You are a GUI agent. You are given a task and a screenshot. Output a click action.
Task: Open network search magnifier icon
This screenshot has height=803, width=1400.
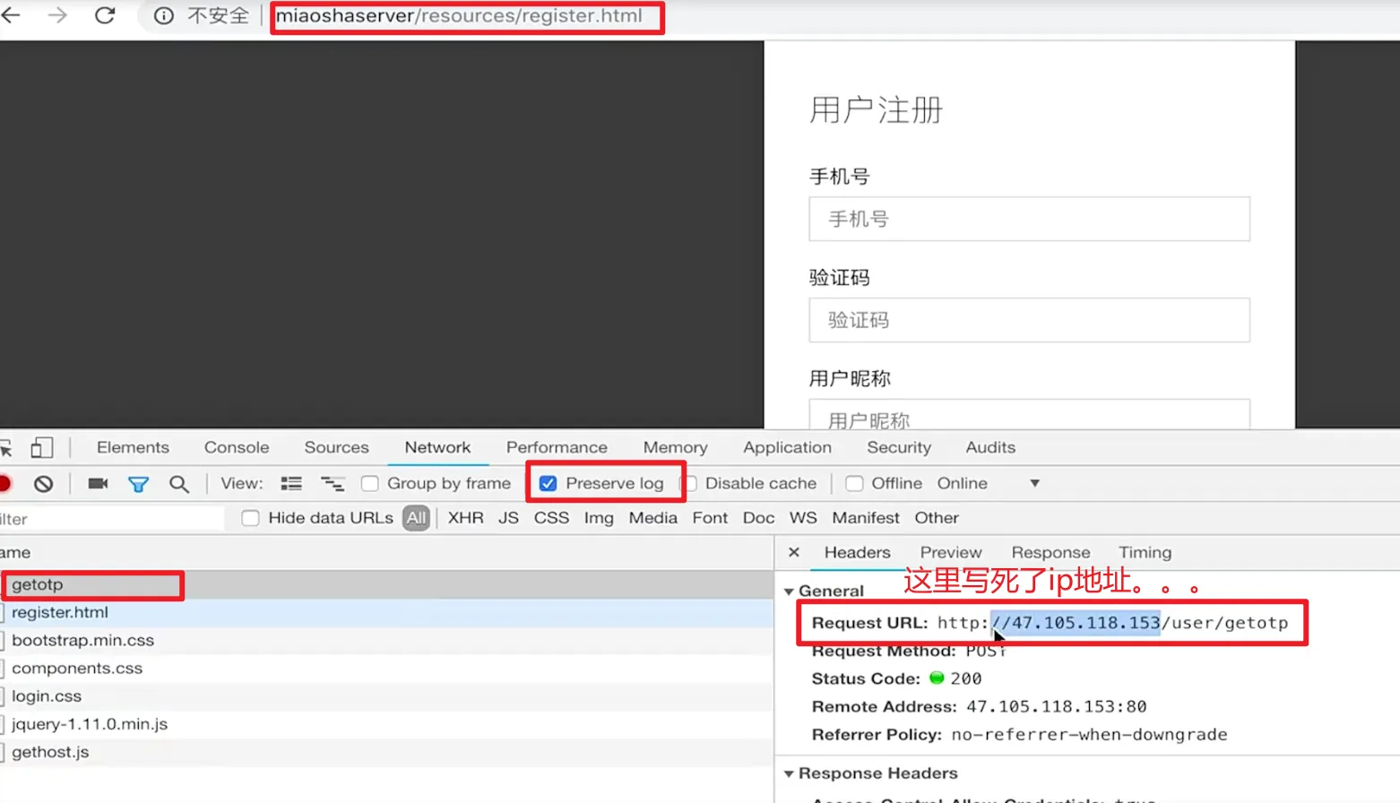pos(179,485)
